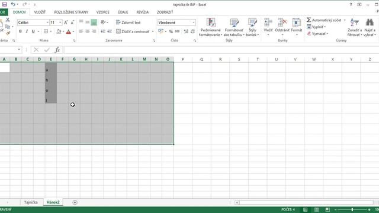Open Formát cells menu
The image size is (379, 213).
(297, 27)
